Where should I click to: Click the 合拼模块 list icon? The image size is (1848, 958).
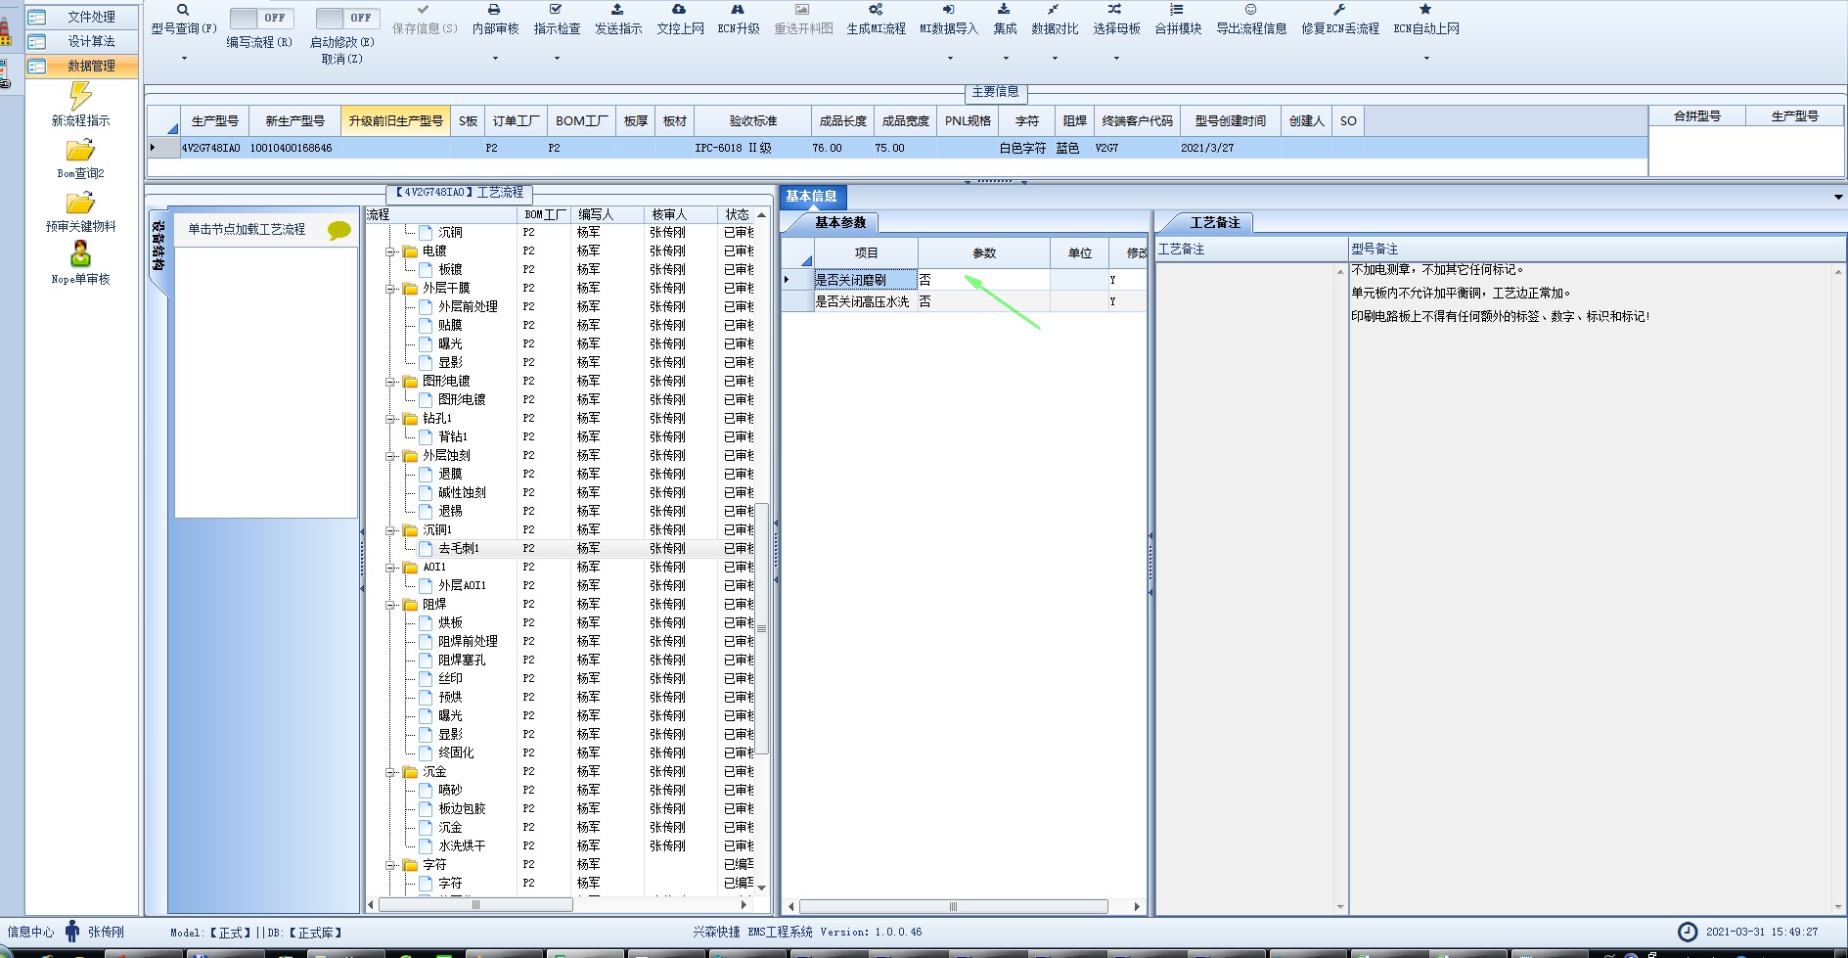[1177, 10]
